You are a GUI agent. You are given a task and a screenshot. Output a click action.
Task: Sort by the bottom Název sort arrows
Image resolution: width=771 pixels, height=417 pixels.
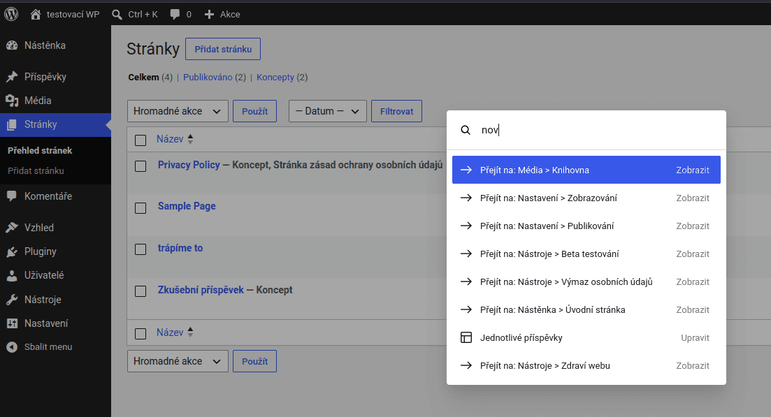point(190,332)
